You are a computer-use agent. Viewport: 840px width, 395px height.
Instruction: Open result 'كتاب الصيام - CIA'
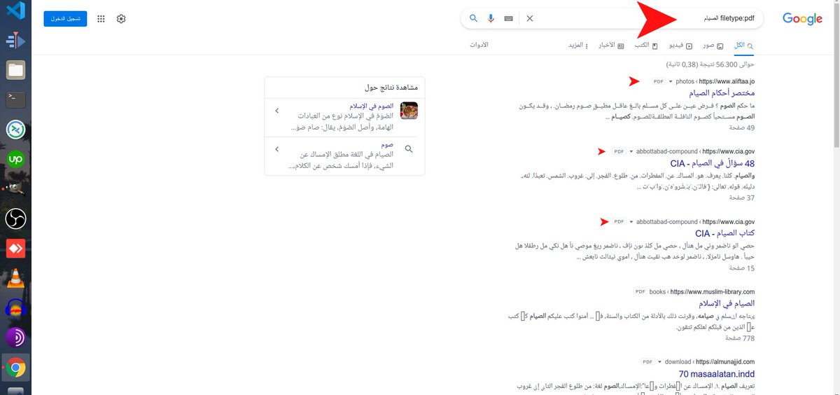point(724,233)
